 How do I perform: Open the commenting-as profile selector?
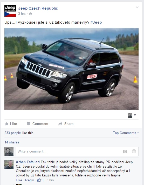(x=132, y=115)
